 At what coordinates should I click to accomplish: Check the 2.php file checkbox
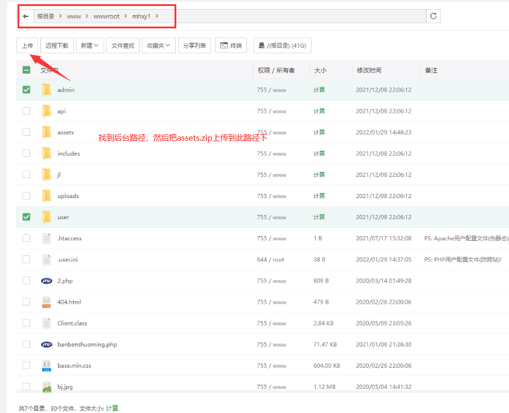(x=27, y=280)
